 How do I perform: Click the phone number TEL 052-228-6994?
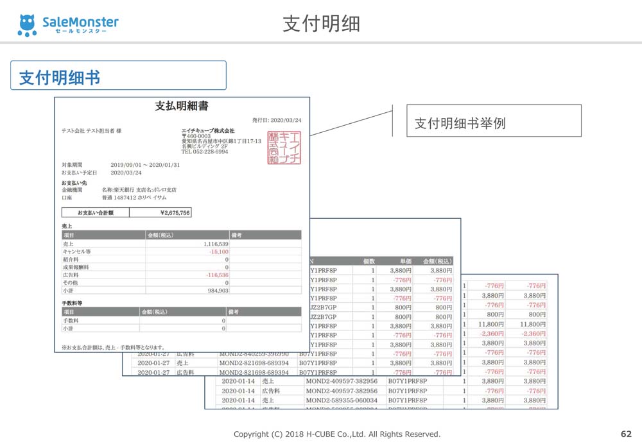tap(205, 151)
